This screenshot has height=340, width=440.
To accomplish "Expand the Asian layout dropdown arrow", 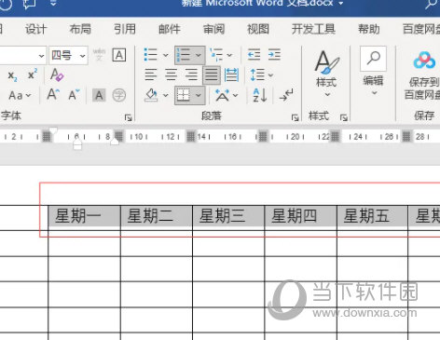I will tap(236, 95).
